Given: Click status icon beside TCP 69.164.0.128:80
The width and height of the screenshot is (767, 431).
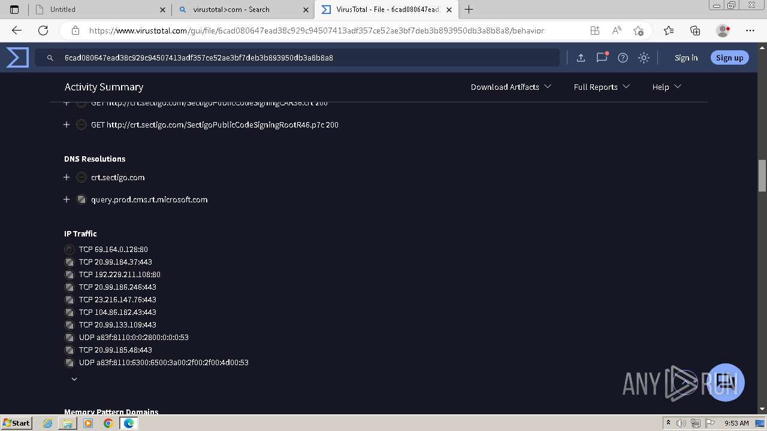Looking at the screenshot, I should click(x=70, y=250).
